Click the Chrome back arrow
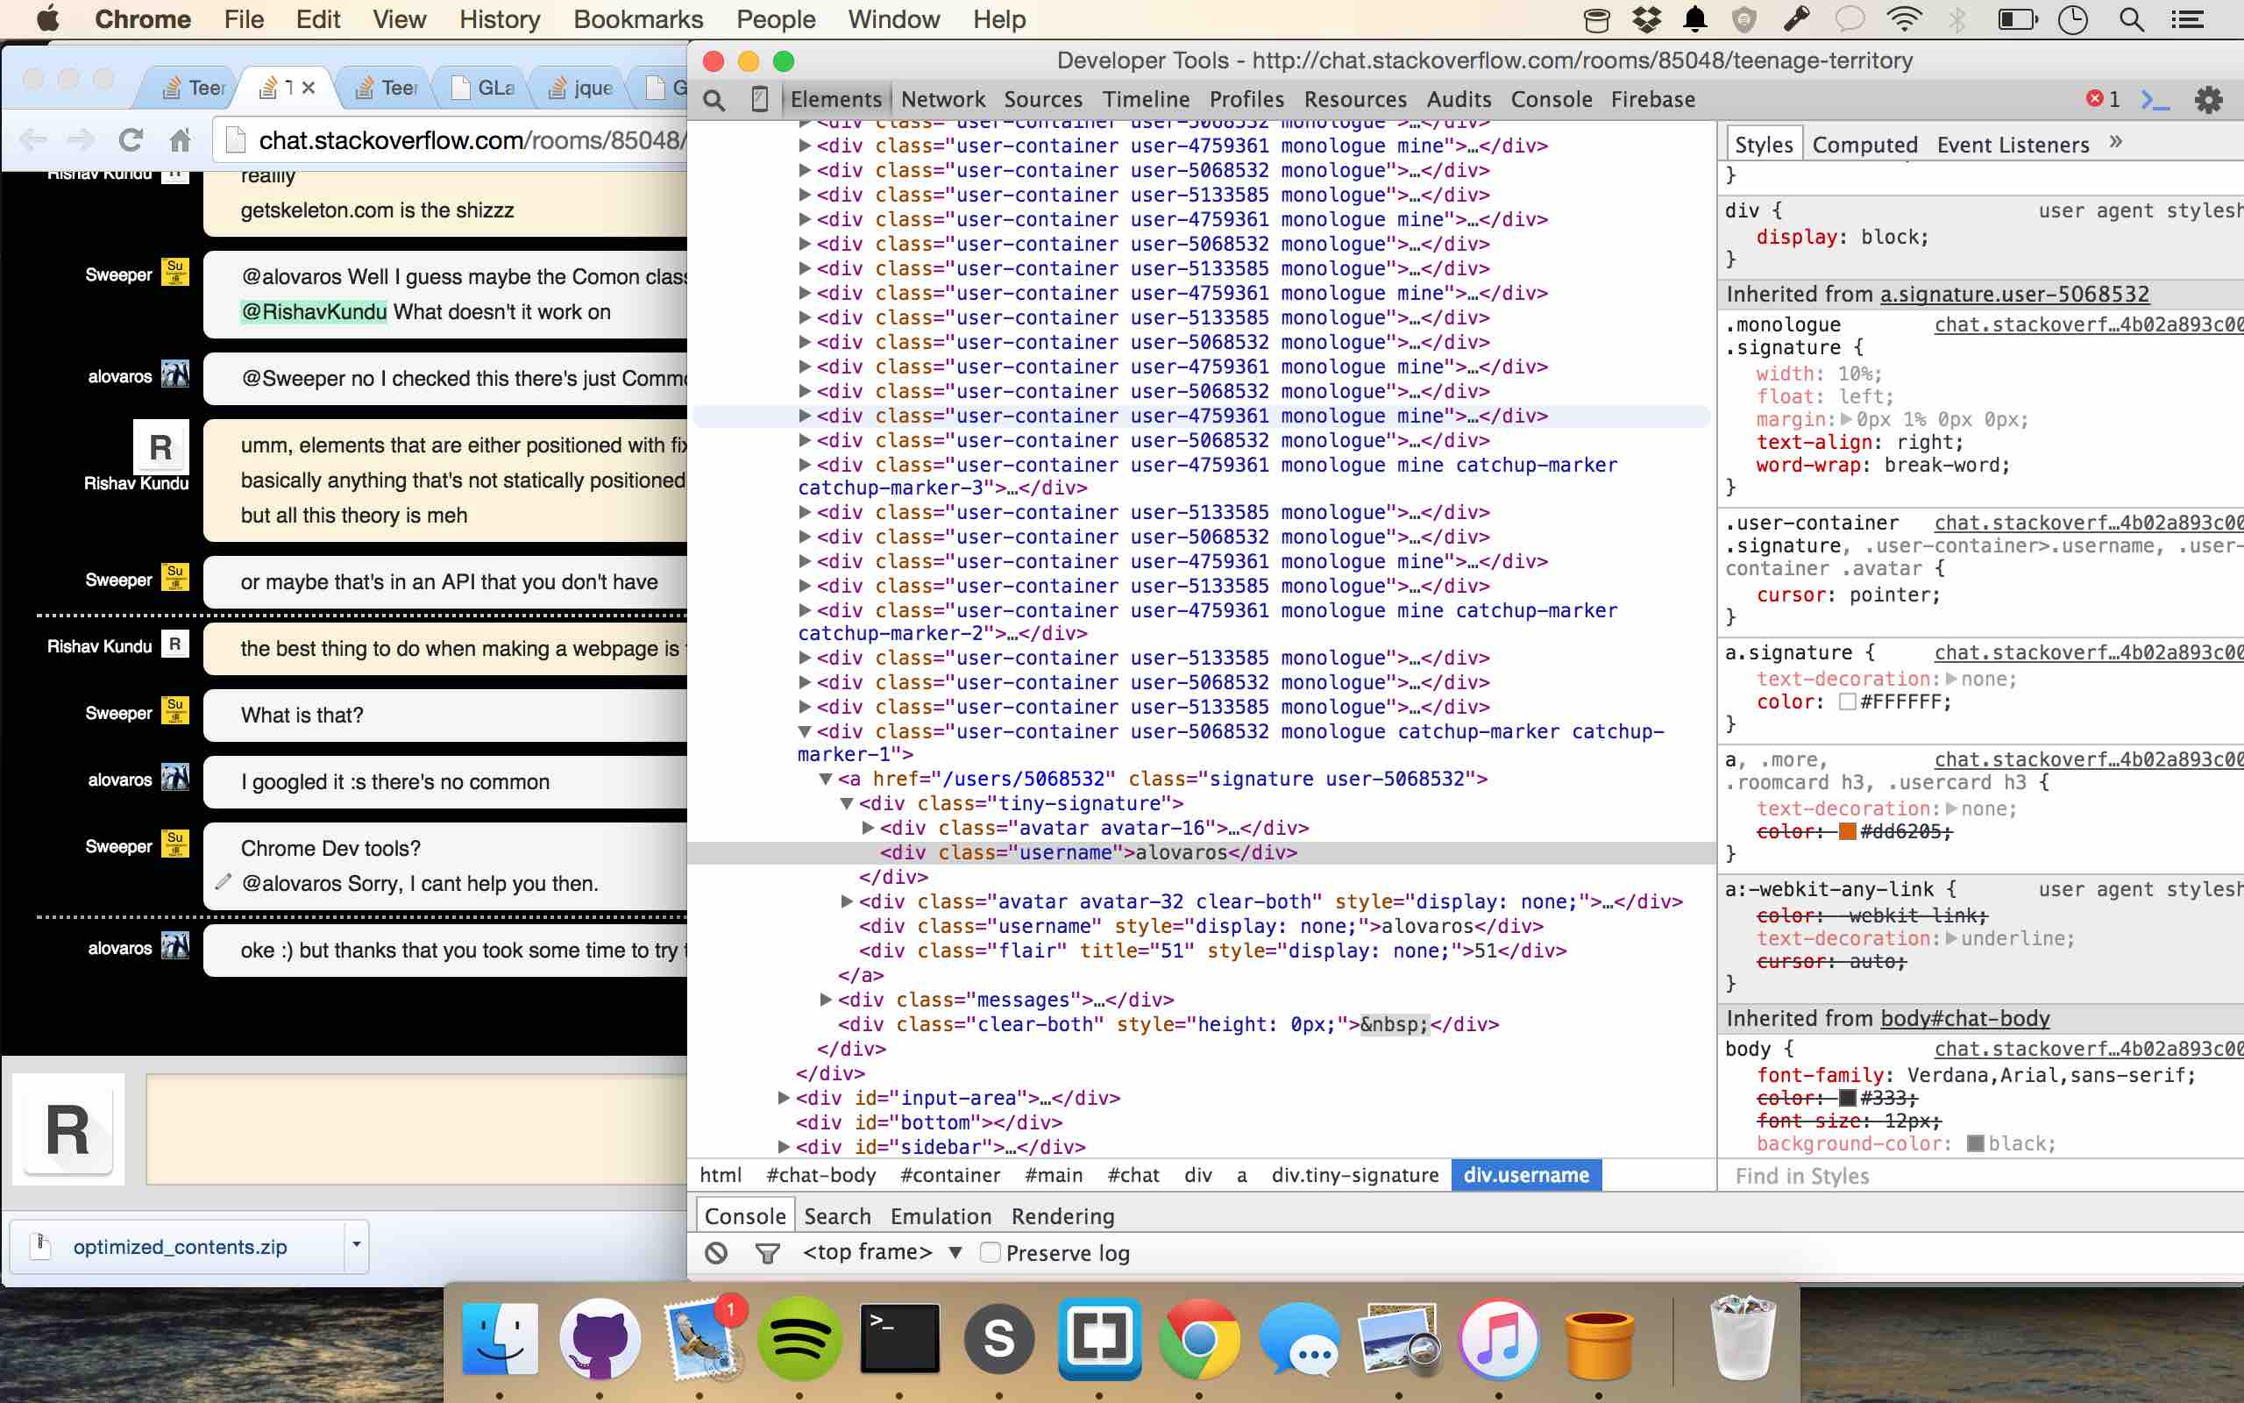Screen dimensions: 2244x1403 [33, 140]
